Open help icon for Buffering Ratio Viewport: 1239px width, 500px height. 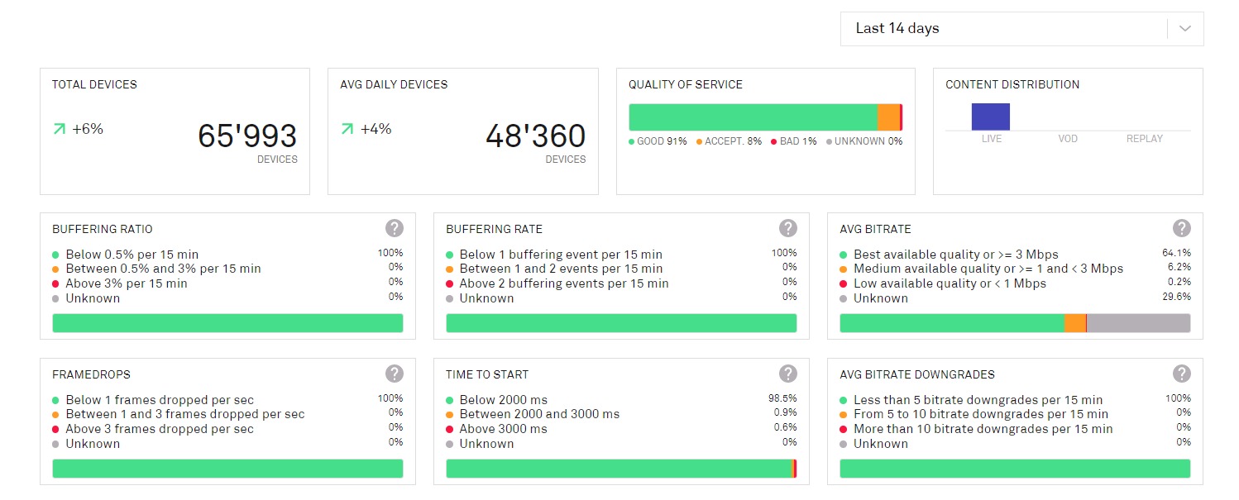[395, 228]
